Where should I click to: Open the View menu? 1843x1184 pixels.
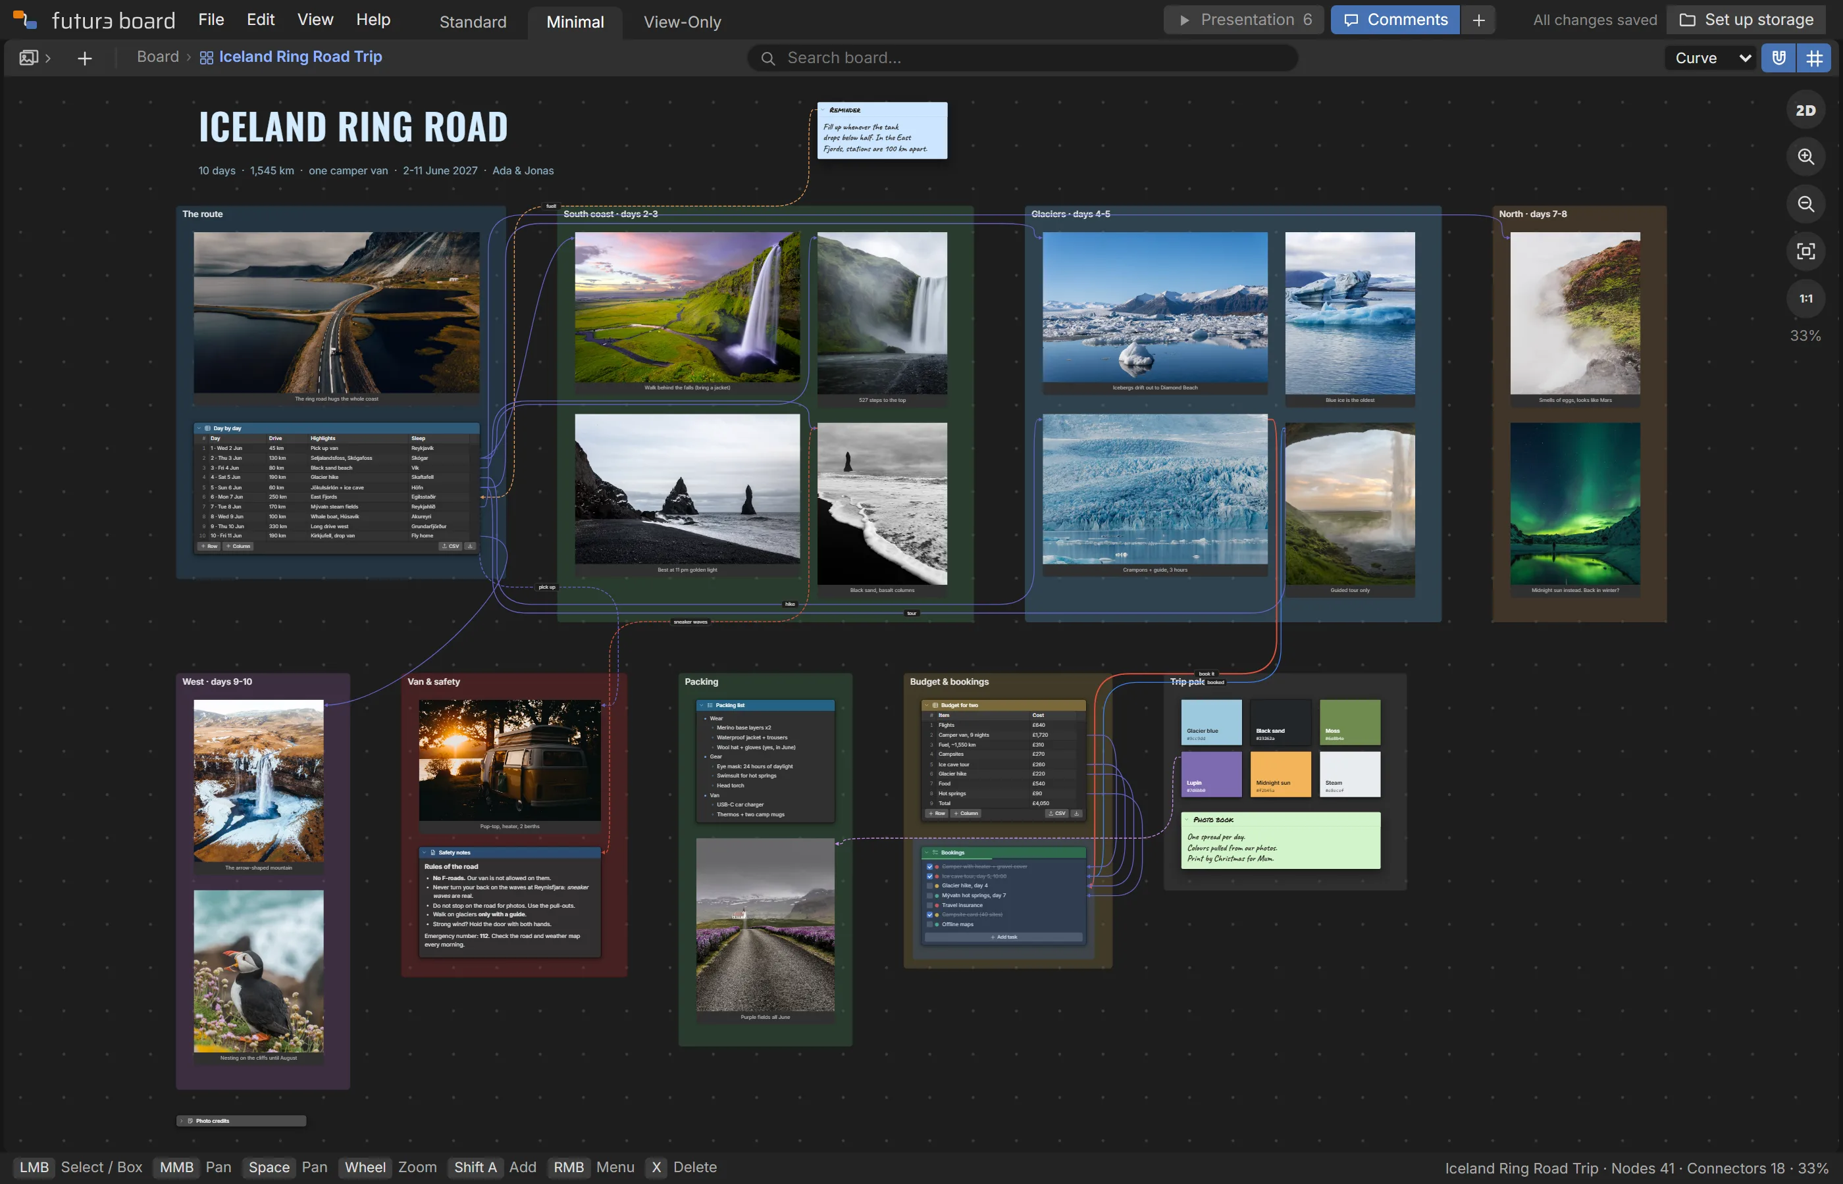(x=315, y=20)
